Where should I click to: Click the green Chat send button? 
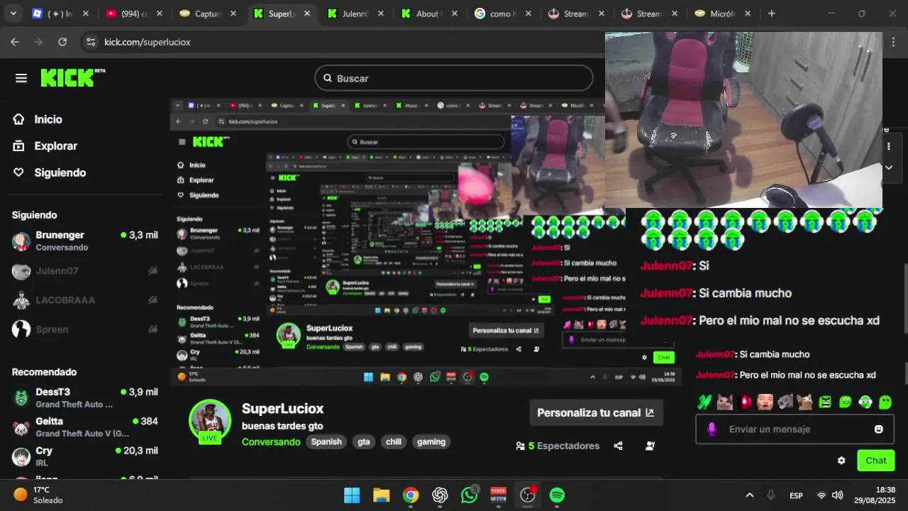(876, 460)
